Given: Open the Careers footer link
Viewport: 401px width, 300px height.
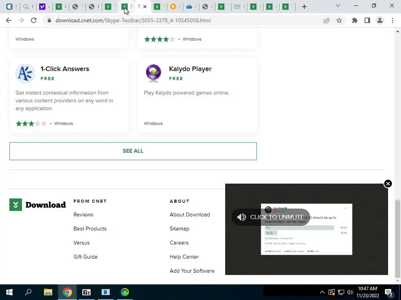Looking at the screenshot, I should (x=179, y=243).
